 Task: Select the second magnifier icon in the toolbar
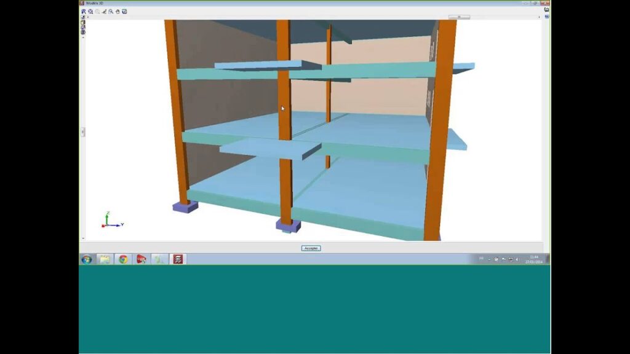tap(90, 11)
